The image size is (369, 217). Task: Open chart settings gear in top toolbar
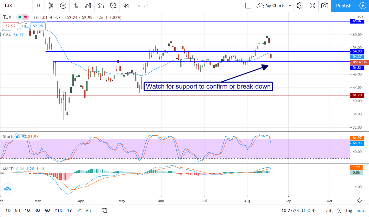tap(300, 6)
